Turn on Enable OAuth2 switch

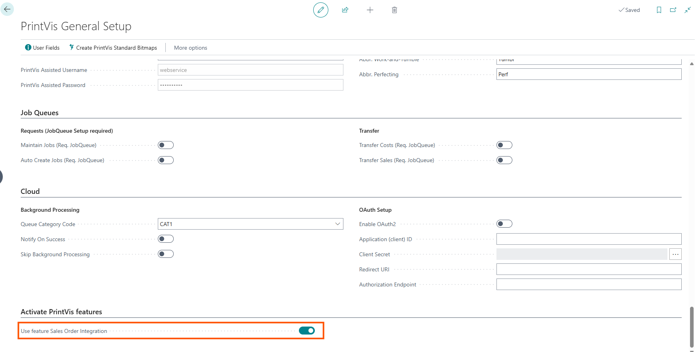point(504,224)
